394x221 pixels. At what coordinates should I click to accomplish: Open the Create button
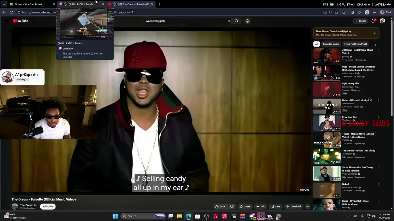click(x=360, y=21)
